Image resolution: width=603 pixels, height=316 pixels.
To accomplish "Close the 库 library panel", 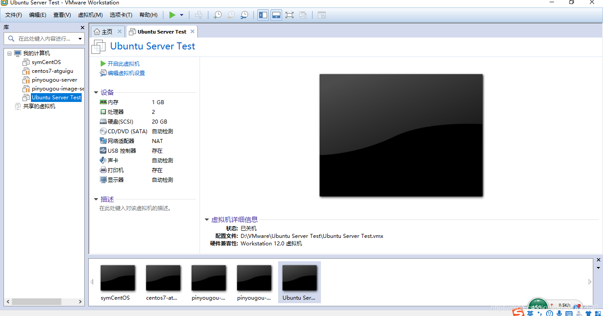I will 82,27.
